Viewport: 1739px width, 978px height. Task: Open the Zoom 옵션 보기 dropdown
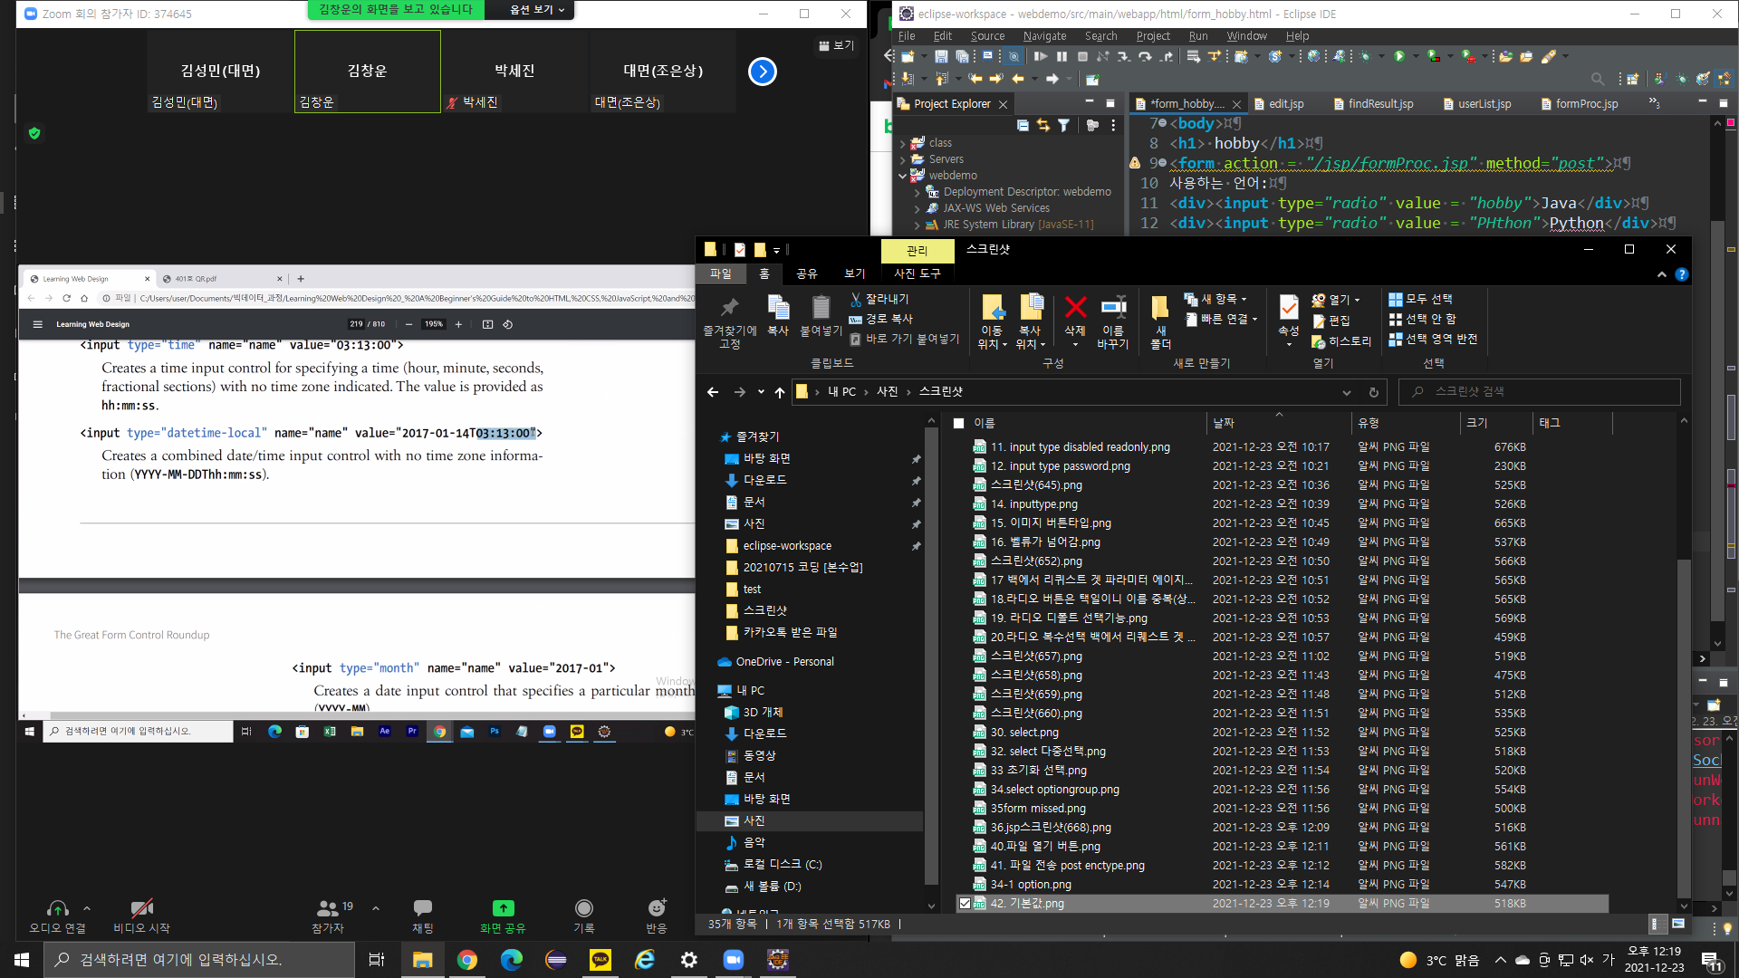coord(536,10)
